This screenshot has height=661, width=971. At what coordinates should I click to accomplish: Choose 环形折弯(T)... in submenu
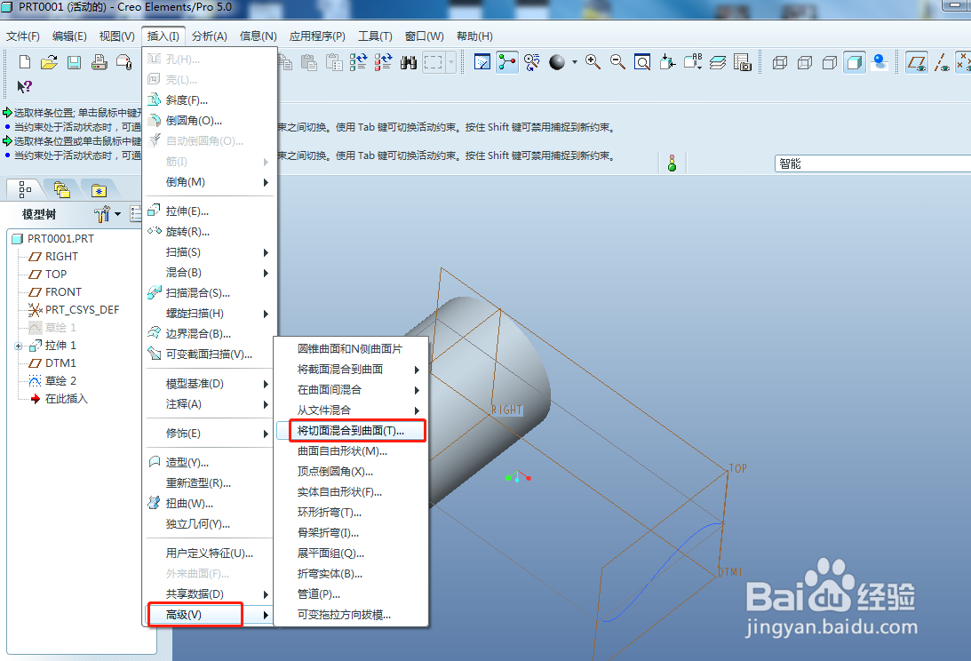[x=351, y=513]
